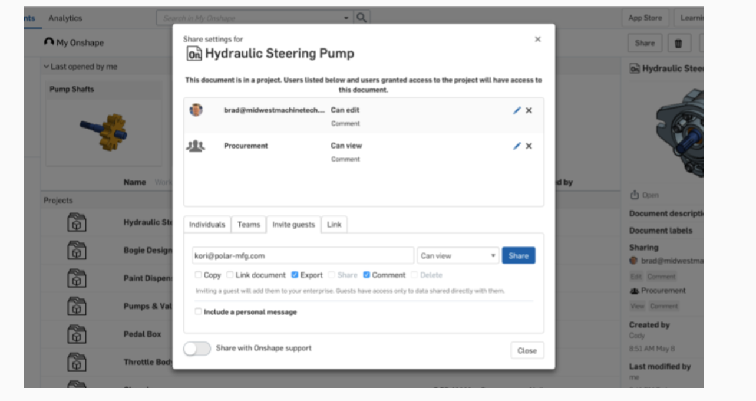Check the Link document checkbox
Image resolution: width=756 pixels, height=401 pixels.
tap(230, 275)
